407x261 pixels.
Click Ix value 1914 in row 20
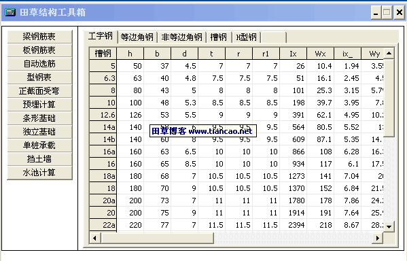294,213
